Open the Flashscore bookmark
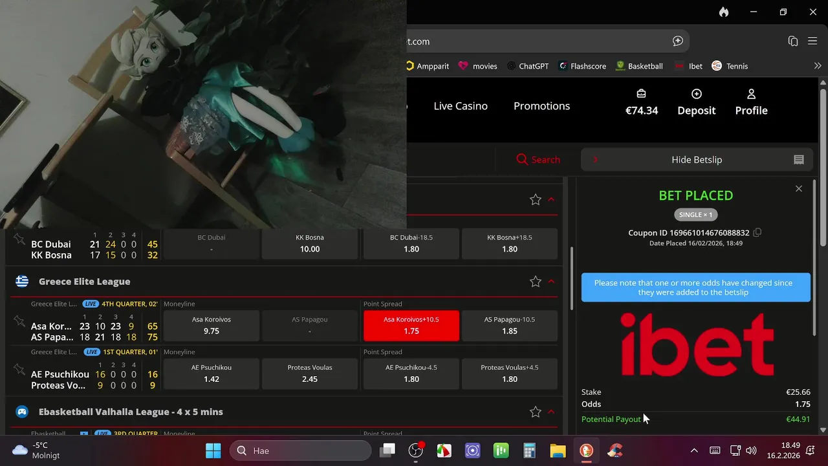 click(x=583, y=66)
